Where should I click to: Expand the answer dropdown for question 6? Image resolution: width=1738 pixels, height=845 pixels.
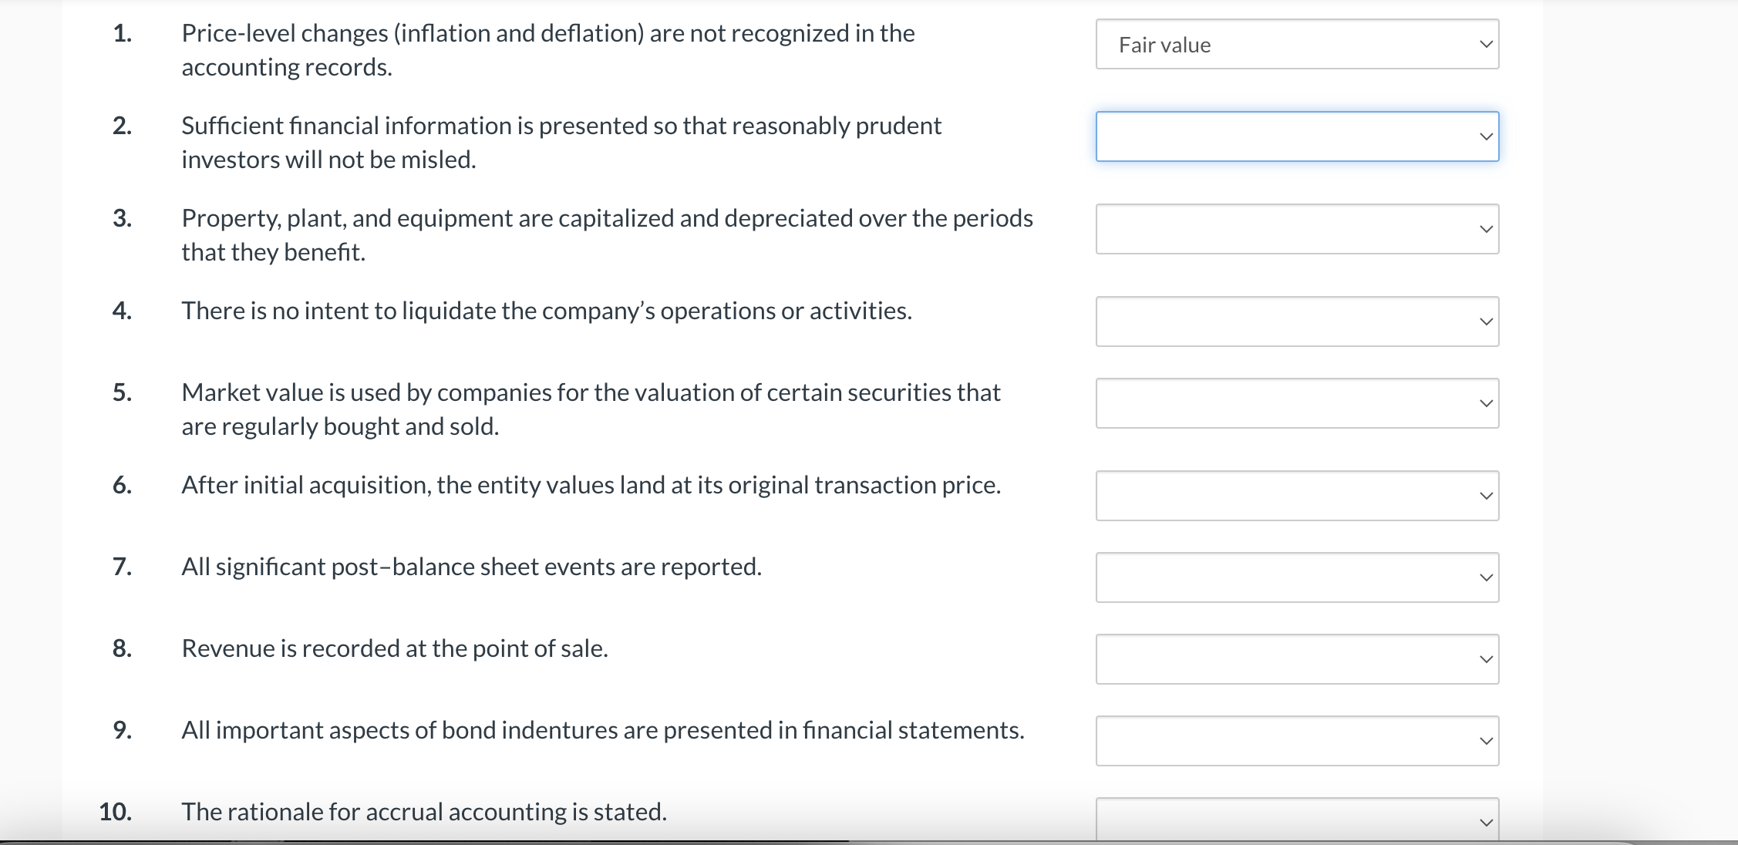1295,495
